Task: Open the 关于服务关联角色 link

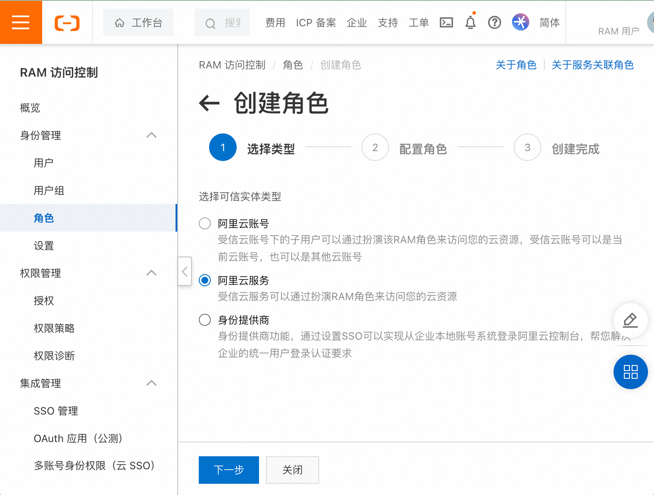Action: (593, 65)
